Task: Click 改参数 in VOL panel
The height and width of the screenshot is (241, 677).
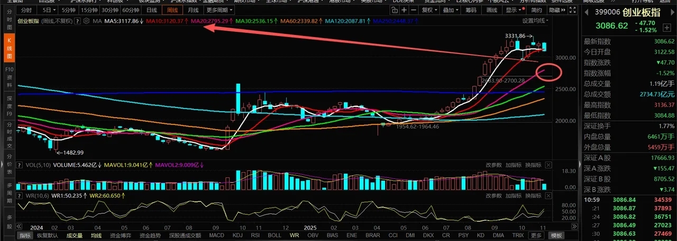Action: pyautogui.click(x=493, y=165)
